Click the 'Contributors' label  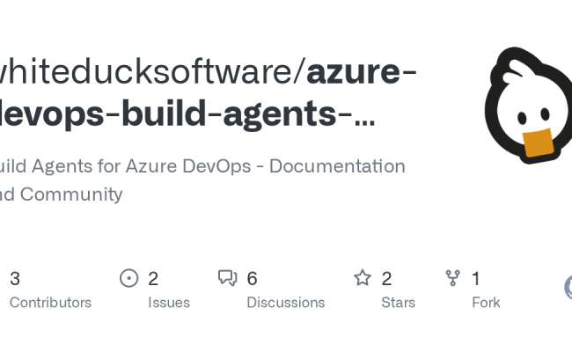click(x=50, y=303)
